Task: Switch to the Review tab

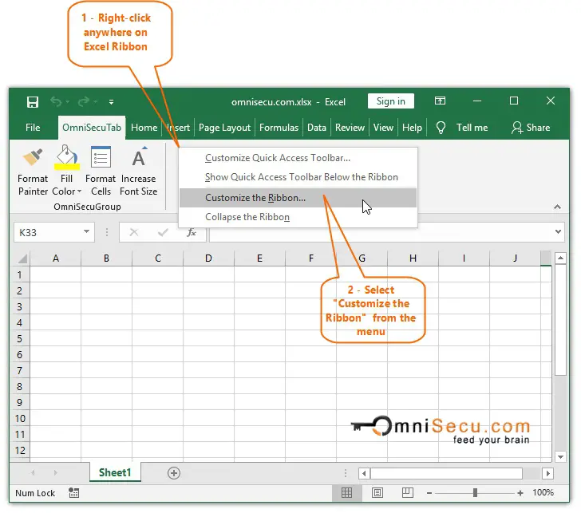Action: click(x=350, y=128)
